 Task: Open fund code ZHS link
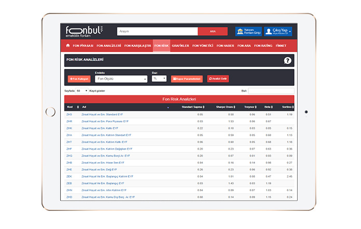(69, 115)
